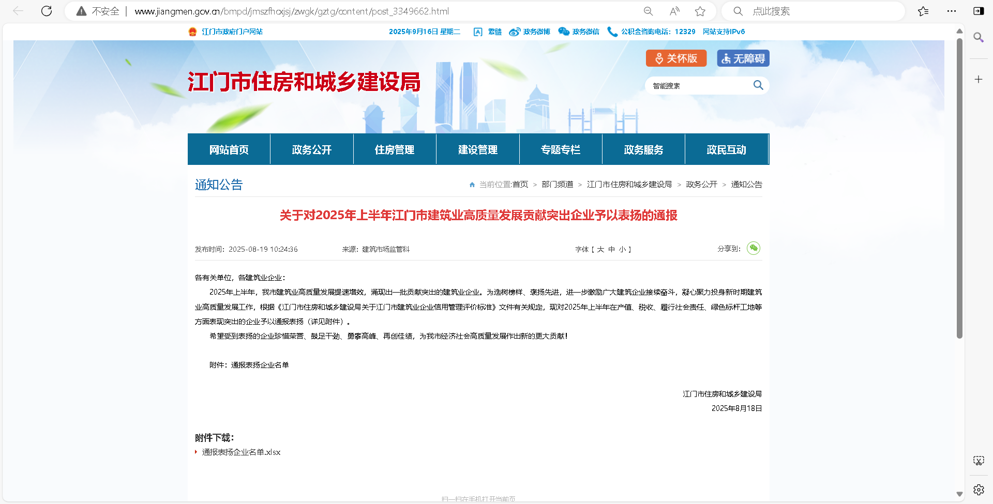Click the sidebar plus icon
The height and width of the screenshot is (504, 993).
979,79
